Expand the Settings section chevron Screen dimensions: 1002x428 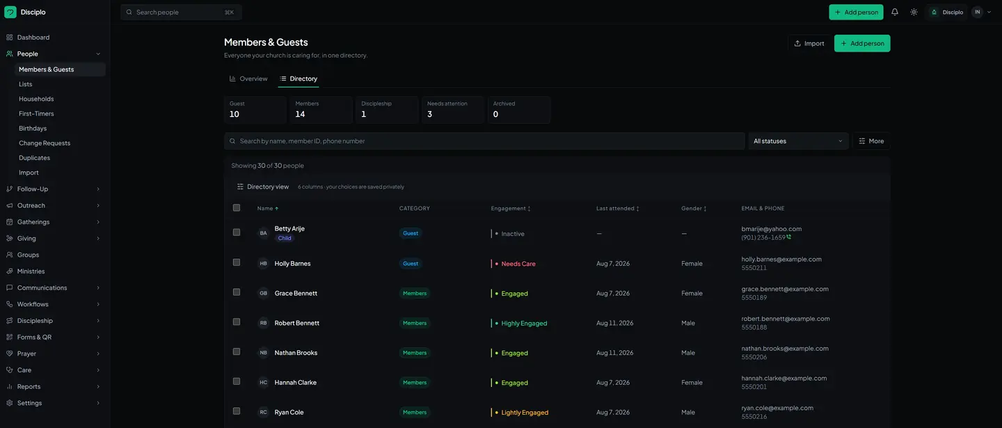tap(98, 404)
